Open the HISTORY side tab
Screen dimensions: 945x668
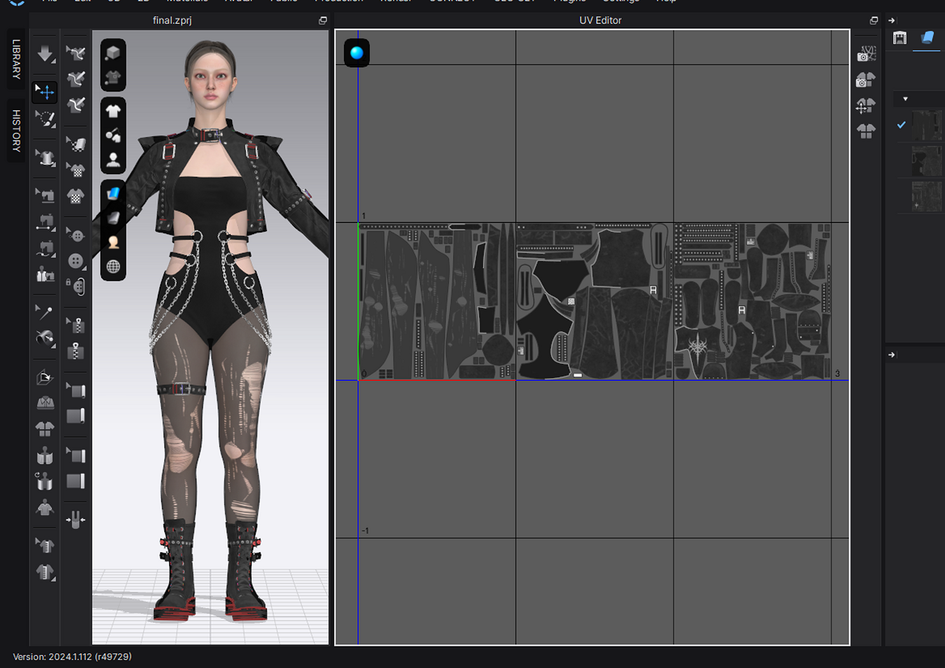(16, 130)
